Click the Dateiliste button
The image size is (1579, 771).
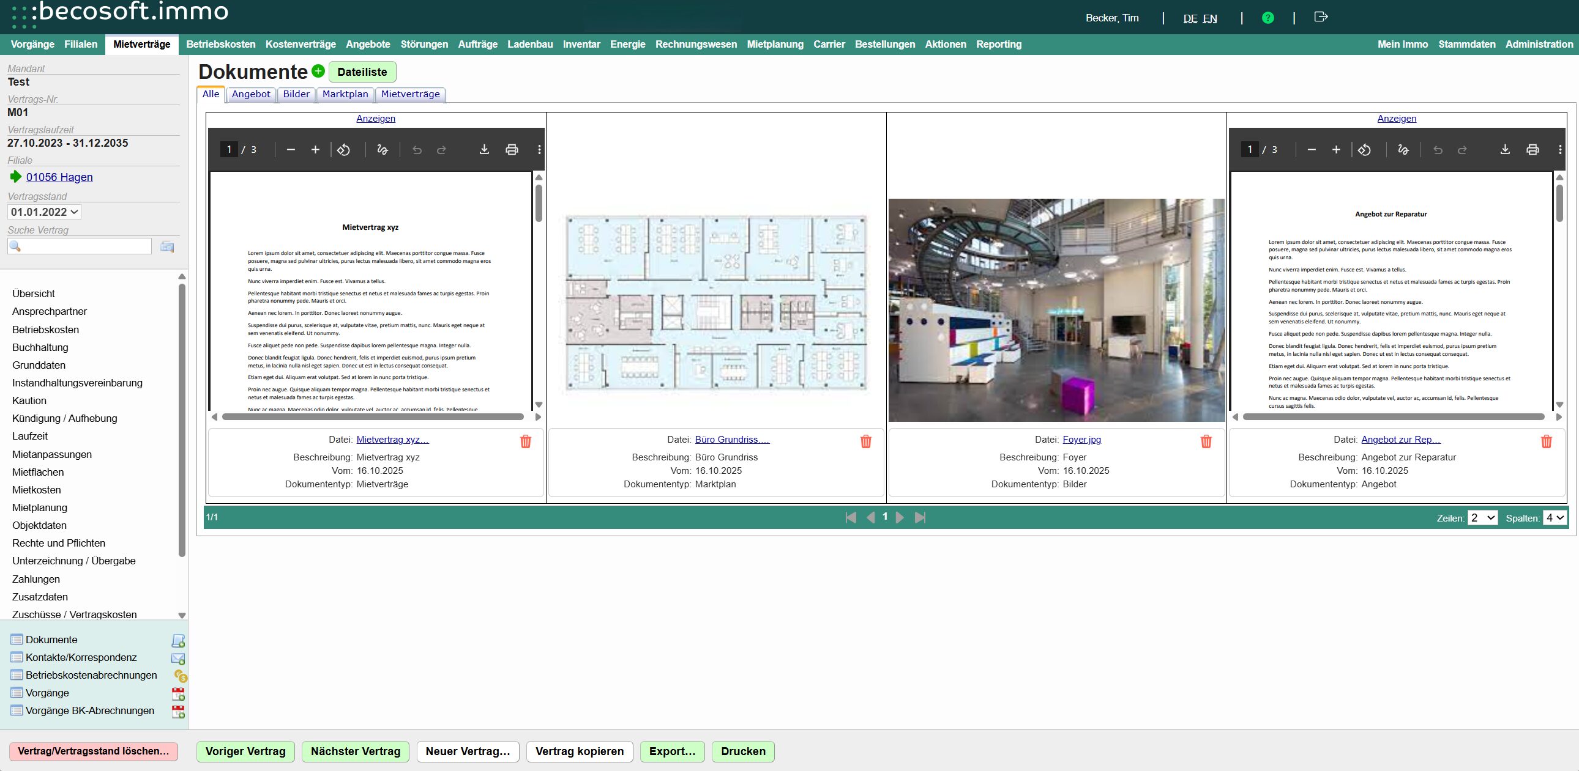[362, 72]
